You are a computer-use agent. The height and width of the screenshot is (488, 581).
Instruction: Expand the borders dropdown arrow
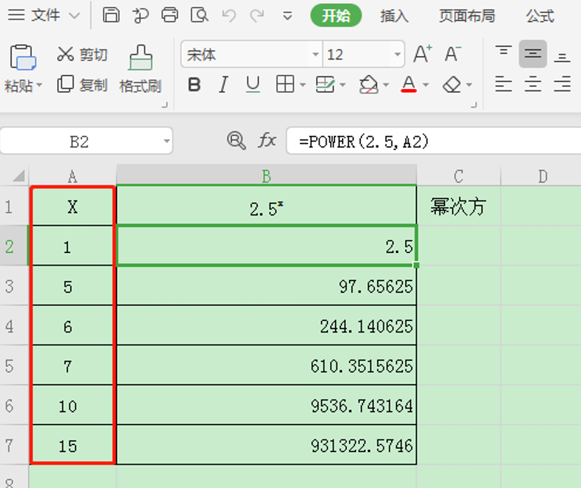point(303,85)
